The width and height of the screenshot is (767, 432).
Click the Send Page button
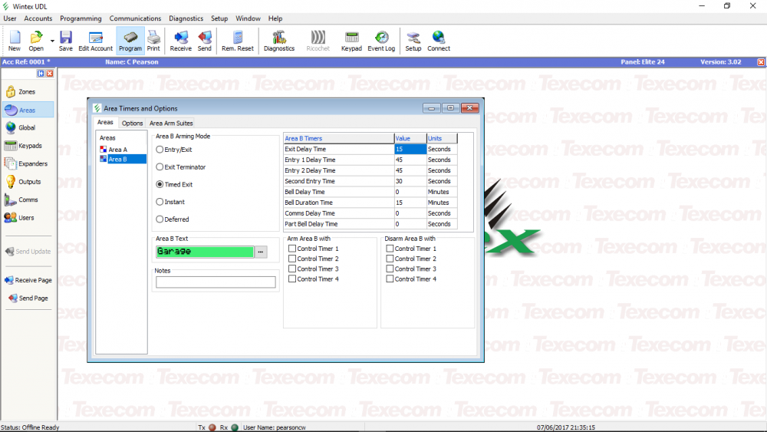[x=28, y=298]
